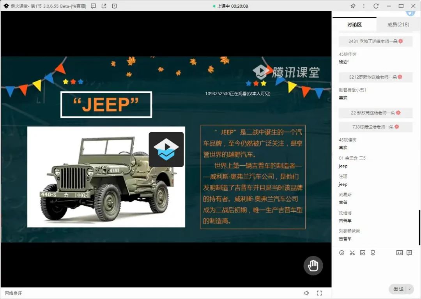Open the 成员(218) members tab
The width and height of the screenshot is (421, 299).
398,25
